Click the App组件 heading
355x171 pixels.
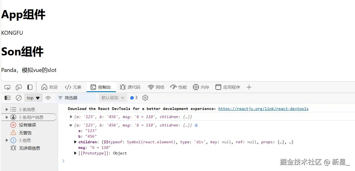[x=23, y=15]
